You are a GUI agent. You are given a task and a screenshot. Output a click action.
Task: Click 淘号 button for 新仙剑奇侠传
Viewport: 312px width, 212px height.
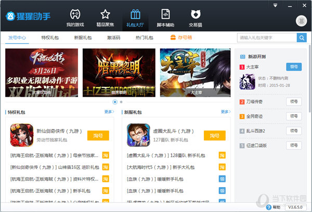point(98,136)
